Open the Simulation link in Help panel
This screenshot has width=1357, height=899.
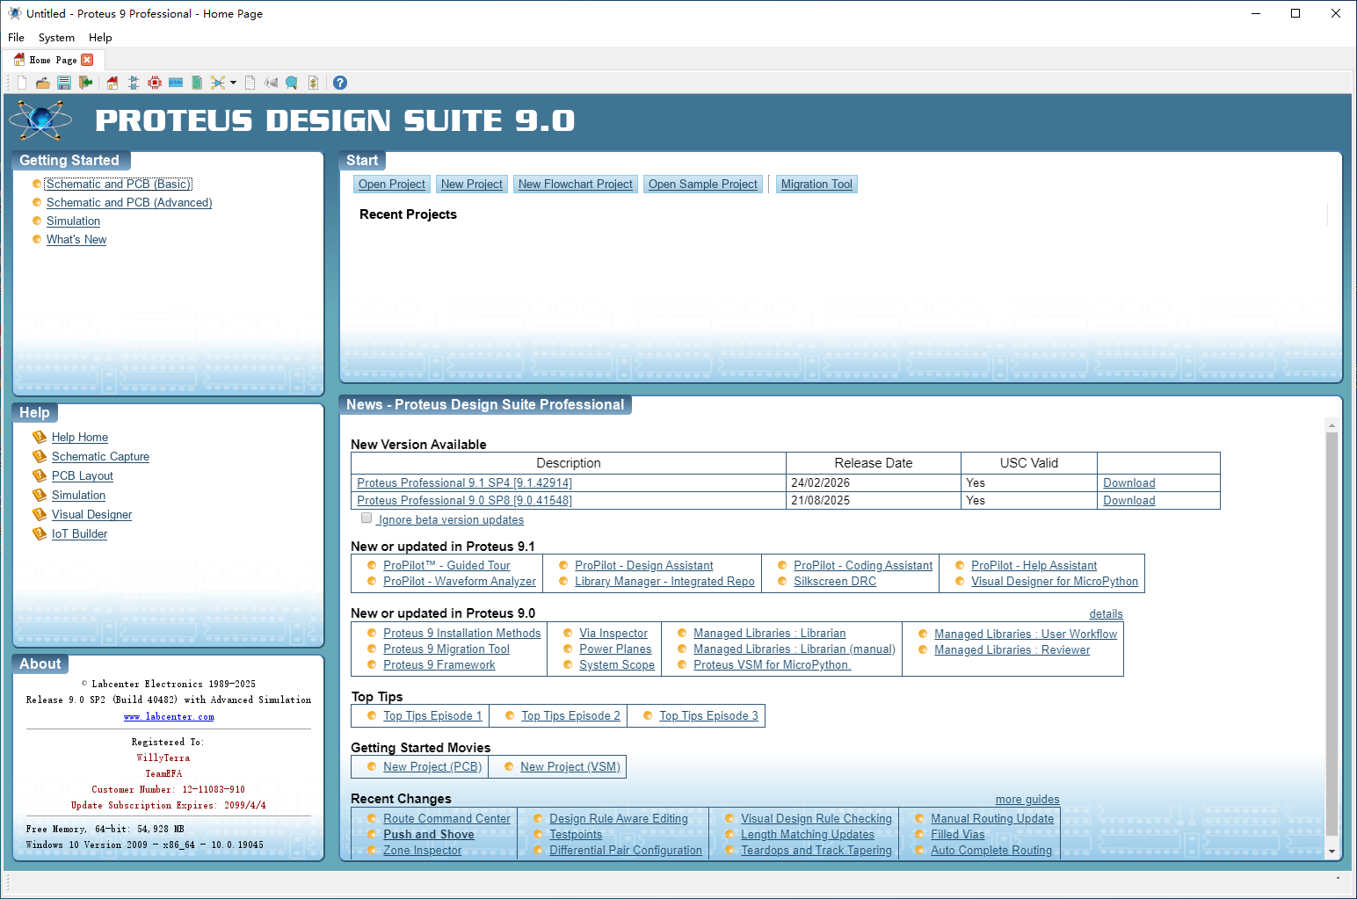click(x=78, y=495)
